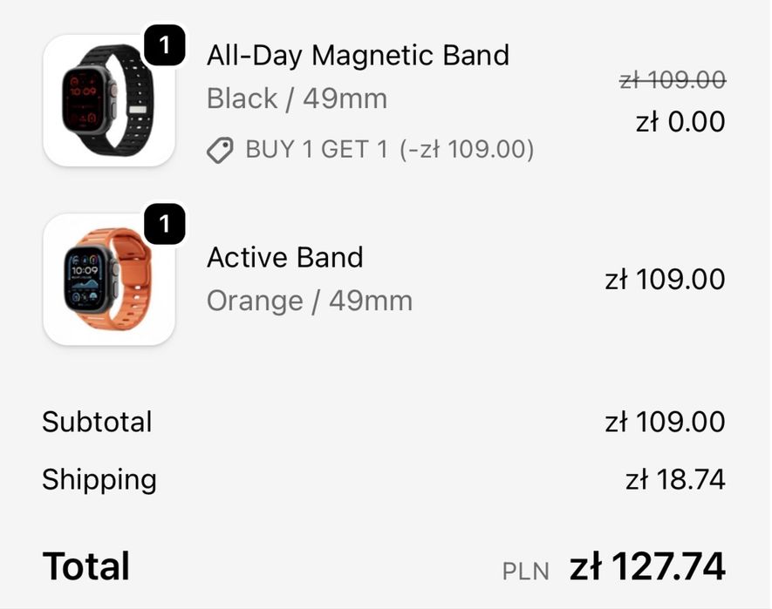Click the zł 0.00 discounted price
The width and height of the screenshot is (772, 609).
[x=680, y=122]
